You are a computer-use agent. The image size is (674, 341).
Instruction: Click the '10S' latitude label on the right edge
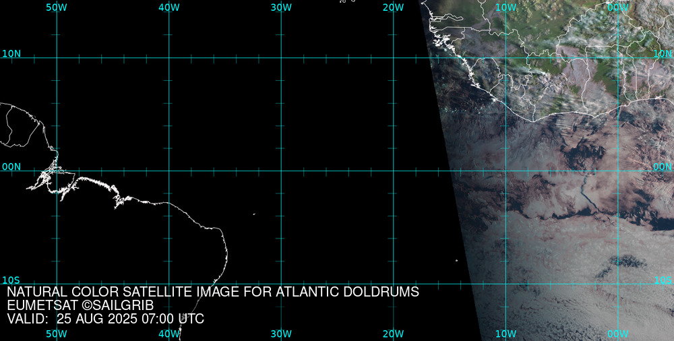[663, 280]
